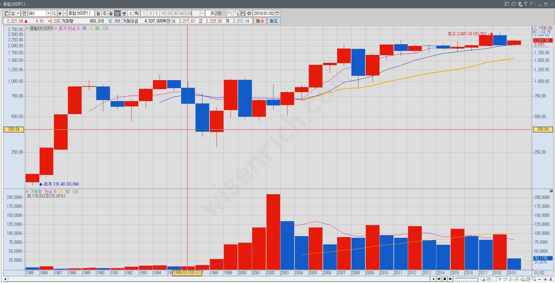Open chart settings gear icon
This screenshot has width=555, height=283.
click(x=249, y=13)
